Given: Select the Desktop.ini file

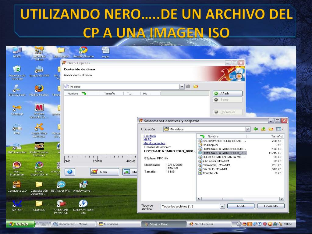Looking at the screenshot, I should [x=240, y=145].
